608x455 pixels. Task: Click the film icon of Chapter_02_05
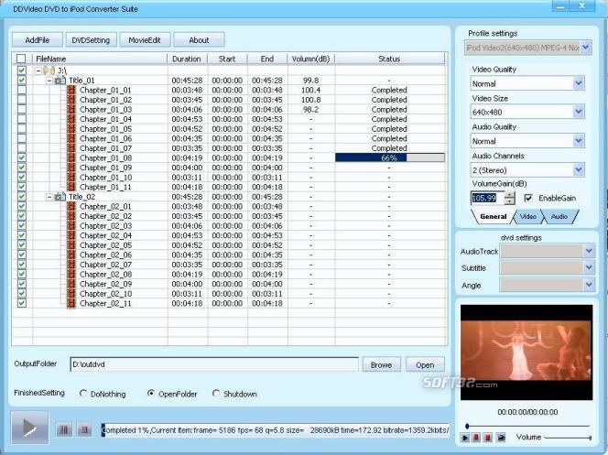coord(71,245)
